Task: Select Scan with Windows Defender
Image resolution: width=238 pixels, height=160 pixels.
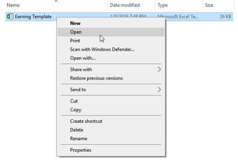Action: (x=102, y=50)
